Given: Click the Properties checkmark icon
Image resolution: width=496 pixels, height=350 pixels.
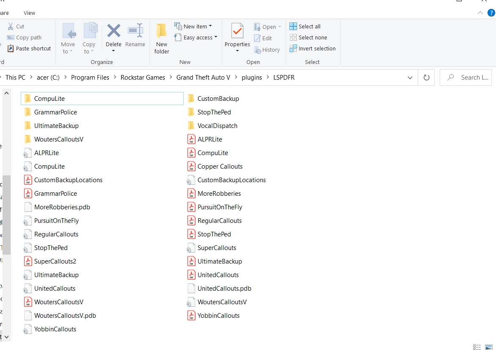Looking at the screenshot, I should point(237,31).
